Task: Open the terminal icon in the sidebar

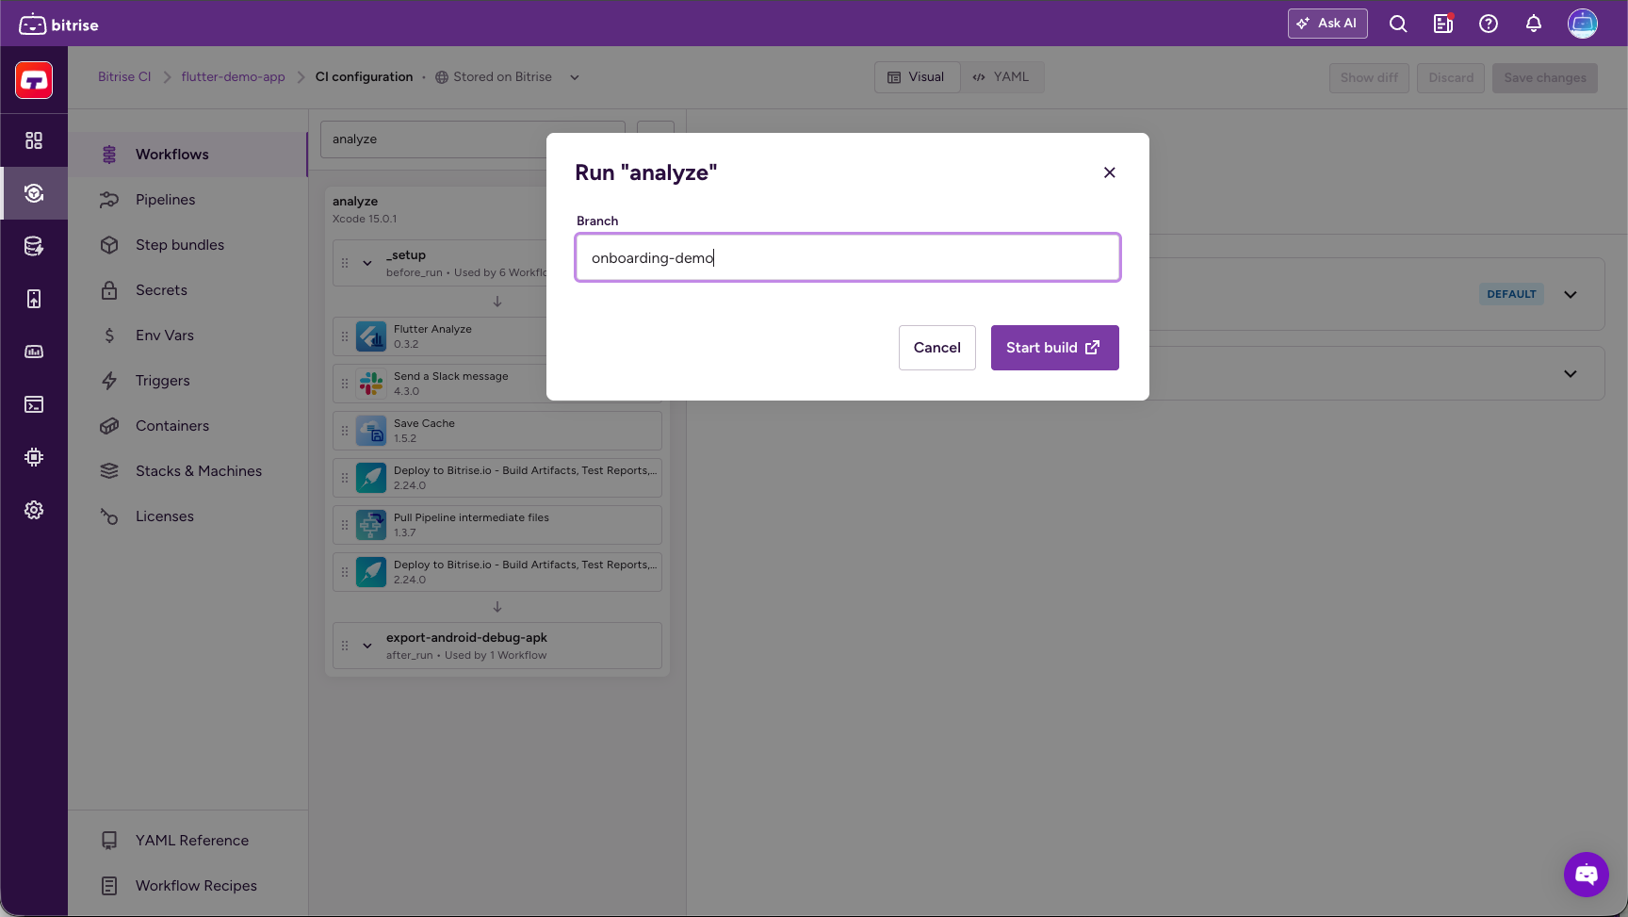Action: point(34,404)
